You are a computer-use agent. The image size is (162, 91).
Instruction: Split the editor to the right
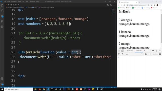click(x=111, y=5)
